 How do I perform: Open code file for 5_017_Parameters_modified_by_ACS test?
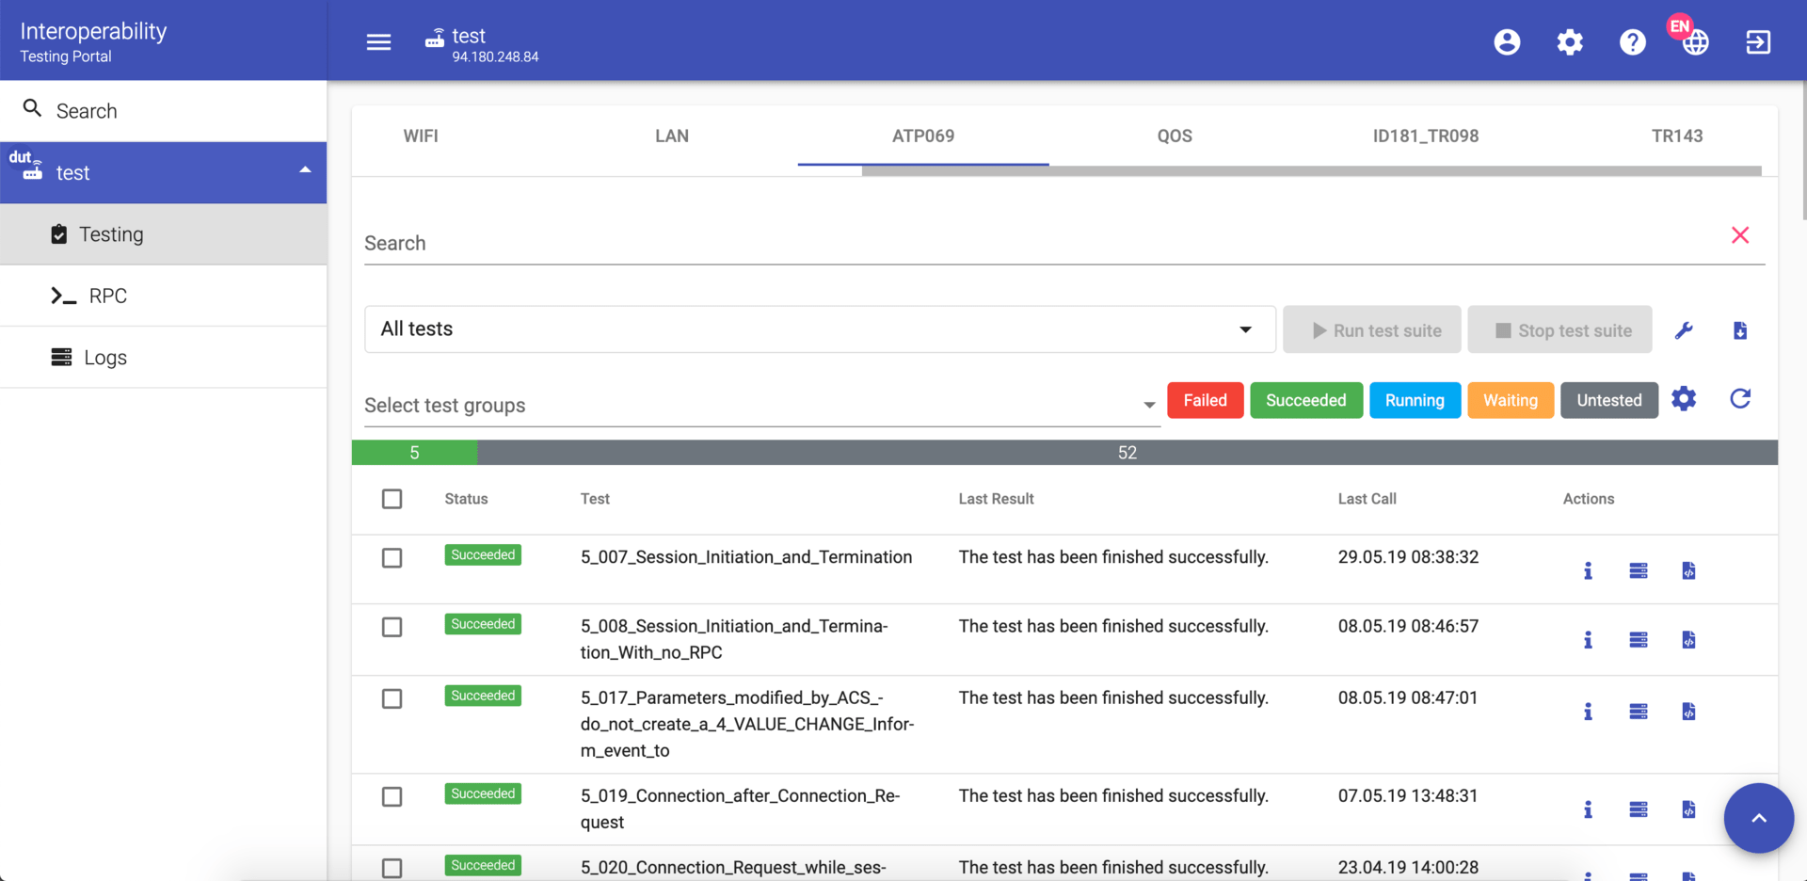click(1688, 712)
